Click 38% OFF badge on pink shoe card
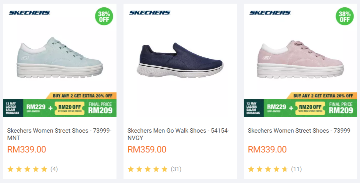The height and width of the screenshot is (183, 360). pos(344,16)
